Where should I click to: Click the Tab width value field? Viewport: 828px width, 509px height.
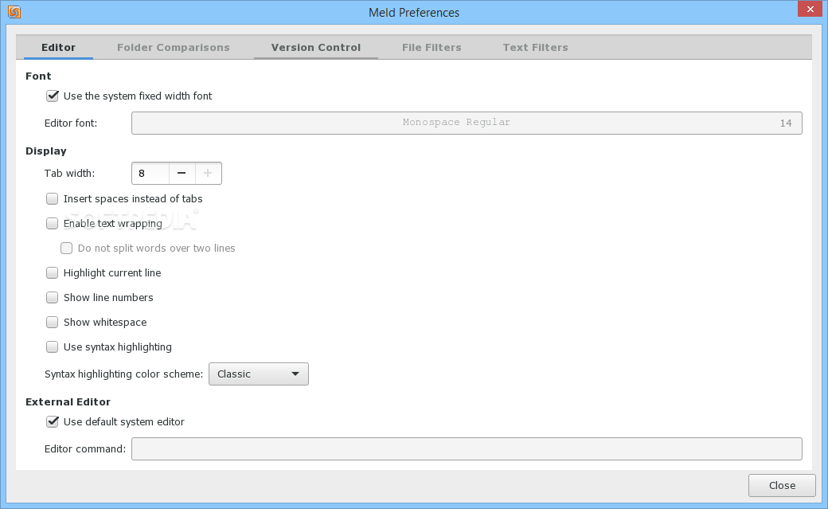pos(150,174)
